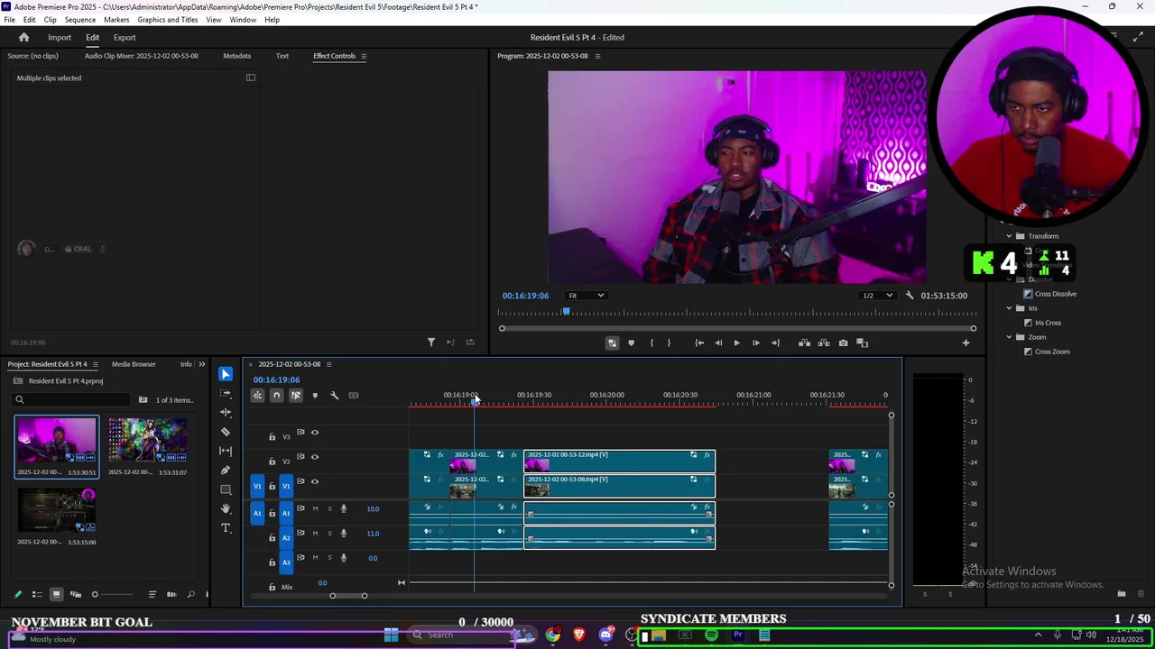Click Mark In bracket button
Screen dimensions: 1155x649
click(651, 343)
